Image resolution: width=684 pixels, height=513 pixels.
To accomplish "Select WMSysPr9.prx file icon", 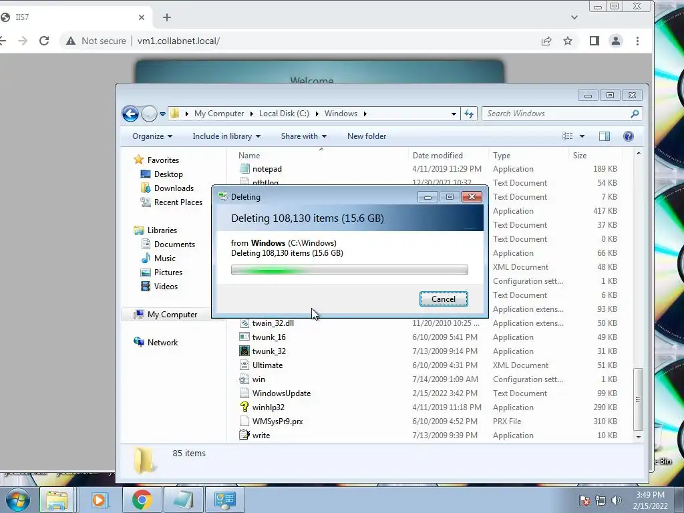I will tap(244, 421).
